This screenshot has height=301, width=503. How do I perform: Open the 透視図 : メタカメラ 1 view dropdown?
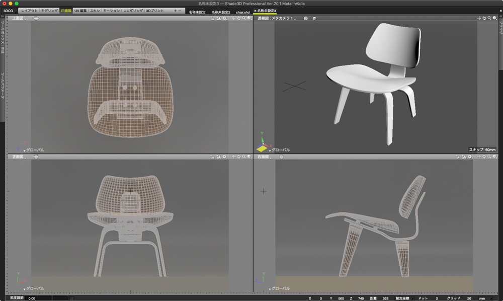[x=277, y=18]
